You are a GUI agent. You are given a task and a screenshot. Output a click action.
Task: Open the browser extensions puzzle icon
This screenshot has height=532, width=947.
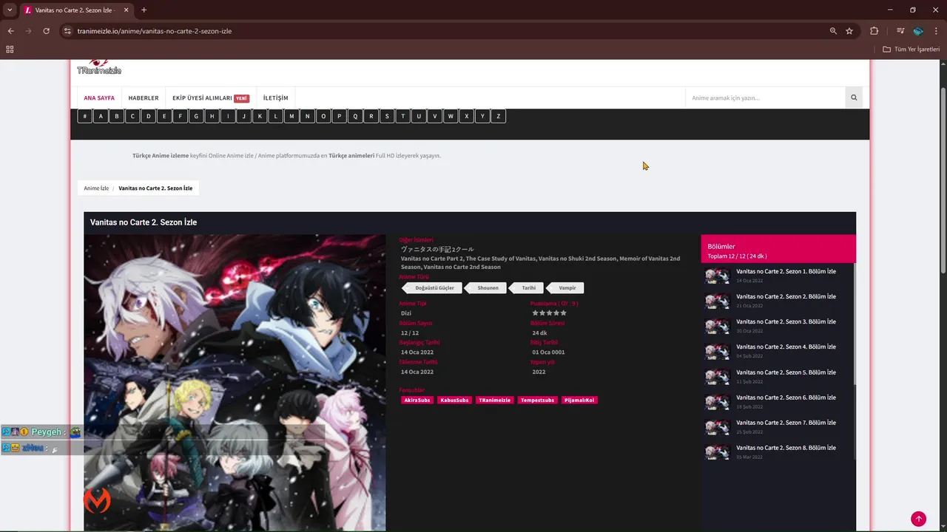tap(874, 31)
